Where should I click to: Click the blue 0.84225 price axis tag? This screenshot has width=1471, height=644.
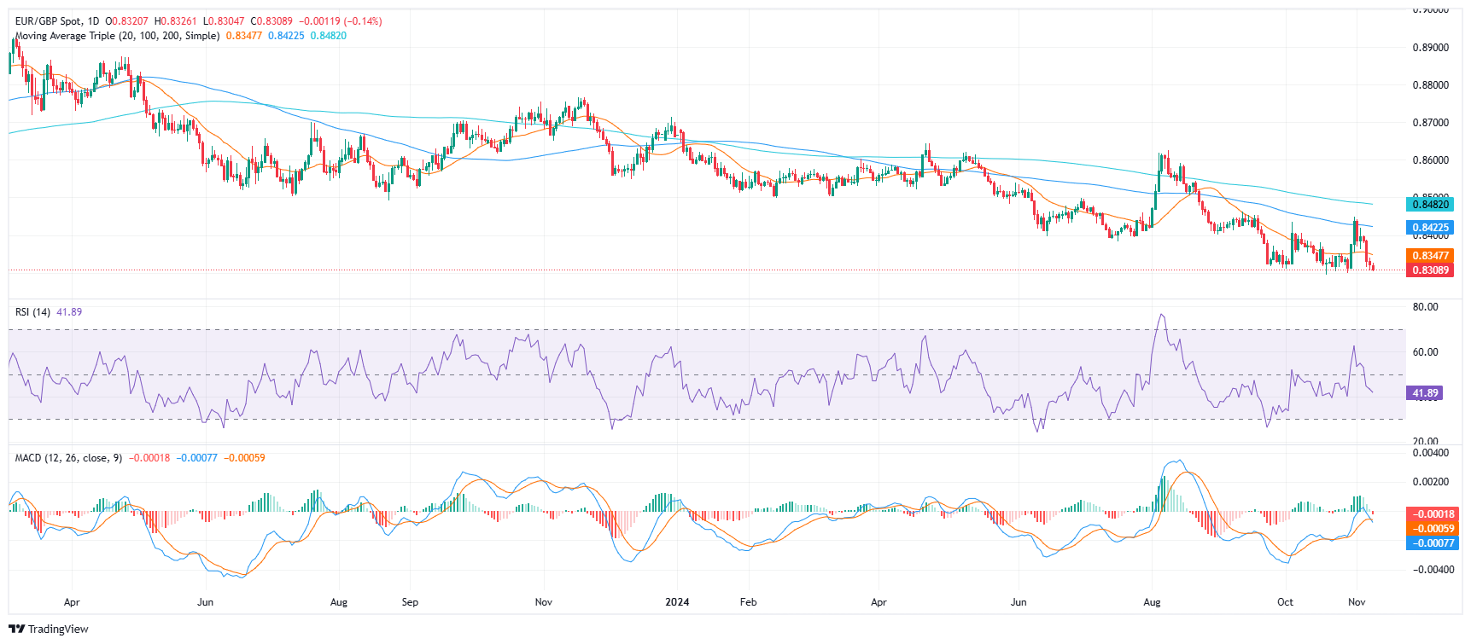(1430, 228)
